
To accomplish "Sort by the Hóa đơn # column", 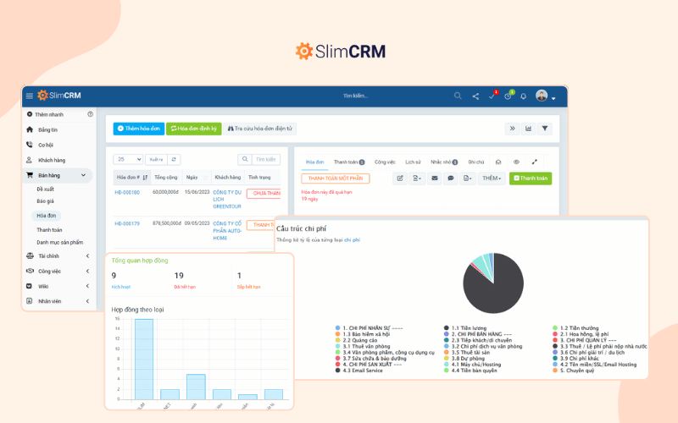I will 132,178.
